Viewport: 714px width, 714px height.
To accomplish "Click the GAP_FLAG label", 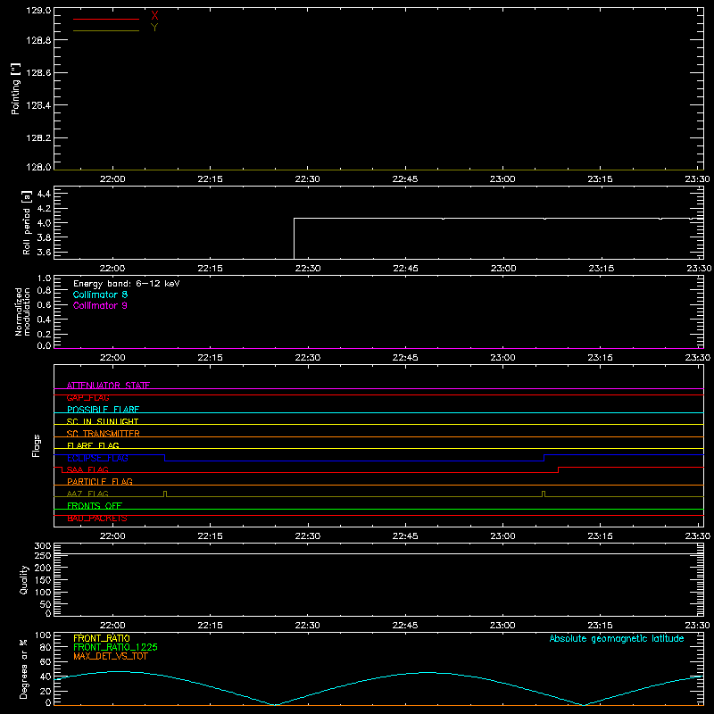I will [87, 397].
